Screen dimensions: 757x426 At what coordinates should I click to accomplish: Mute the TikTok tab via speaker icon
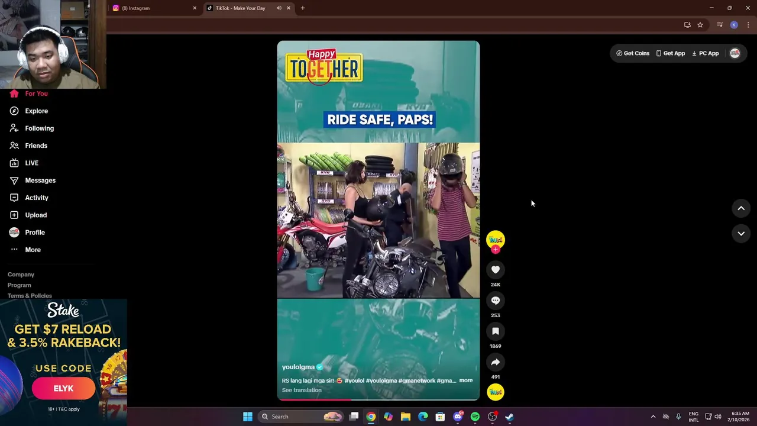[279, 8]
